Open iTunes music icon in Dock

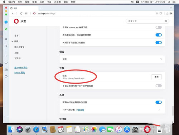pyautogui.click(x=118, y=129)
